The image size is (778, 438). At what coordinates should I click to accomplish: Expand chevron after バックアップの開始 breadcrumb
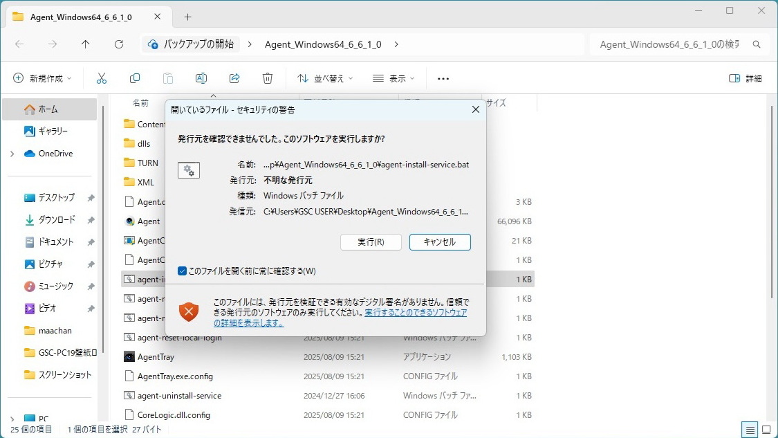point(250,44)
